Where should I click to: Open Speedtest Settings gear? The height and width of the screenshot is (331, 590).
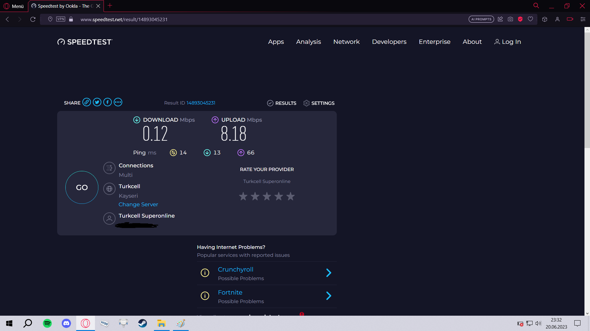click(319, 103)
